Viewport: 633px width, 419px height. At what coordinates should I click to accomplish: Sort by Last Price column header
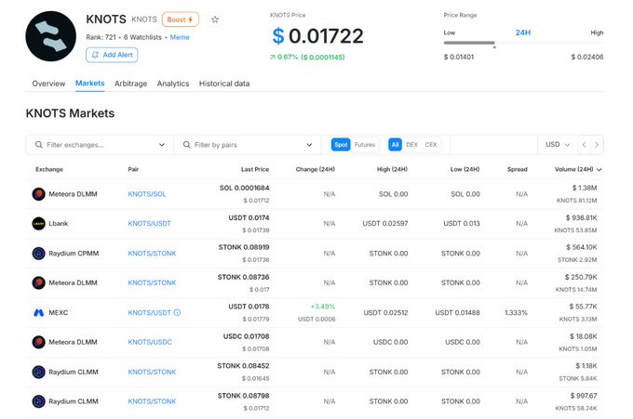tap(255, 169)
